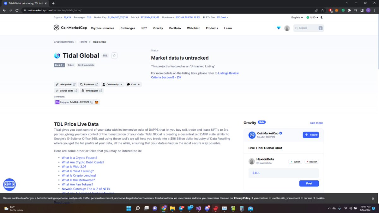The height and width of the screenshot is (213, 379).
Task: Open the English language selector
Action: click(296, 17)
